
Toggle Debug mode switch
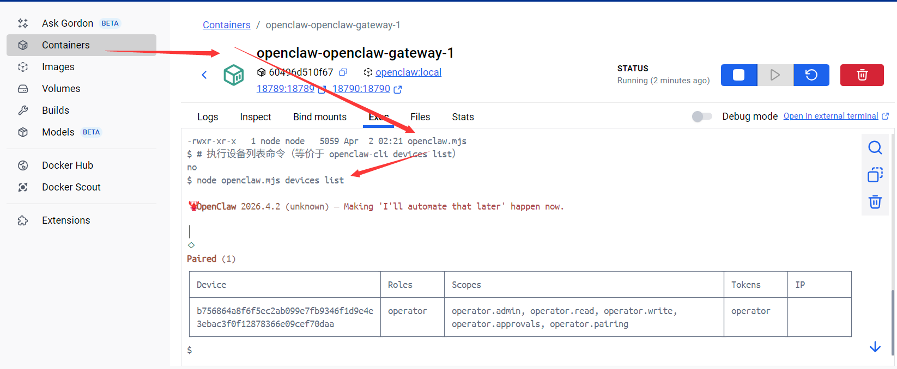pos(702,116)
